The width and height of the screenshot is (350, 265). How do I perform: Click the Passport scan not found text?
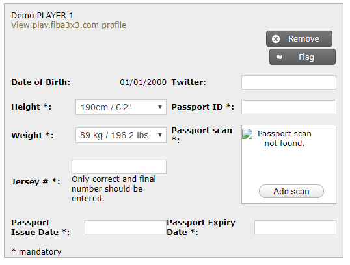click(x=284, y=138)
